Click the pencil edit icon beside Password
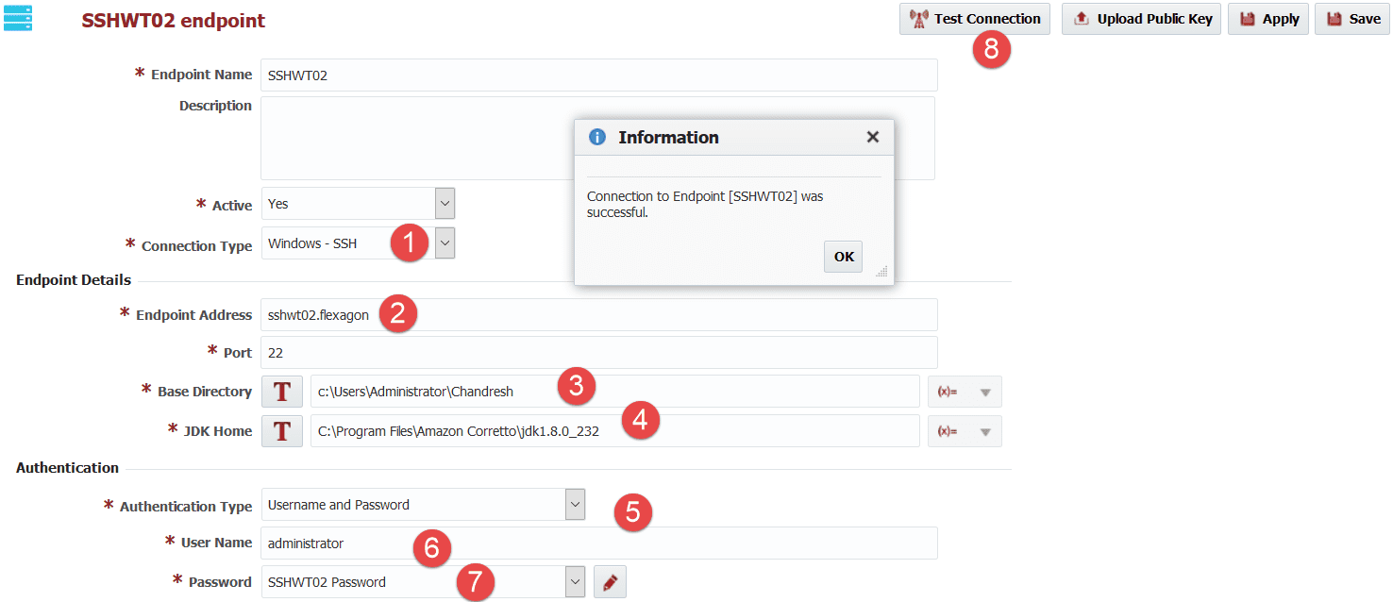The image size is (1393, 602). 610,582
